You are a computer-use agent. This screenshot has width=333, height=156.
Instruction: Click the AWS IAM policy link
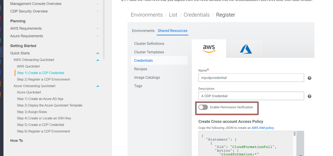pyautogui.click(x=263, y=128)
